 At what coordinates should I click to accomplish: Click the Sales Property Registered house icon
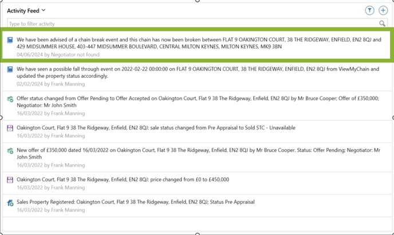[x=10, y=202]
